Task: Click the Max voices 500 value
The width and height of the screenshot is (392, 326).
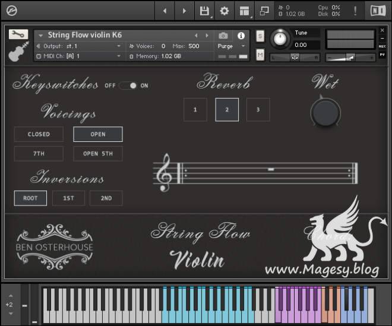Action: coord(194,46)
